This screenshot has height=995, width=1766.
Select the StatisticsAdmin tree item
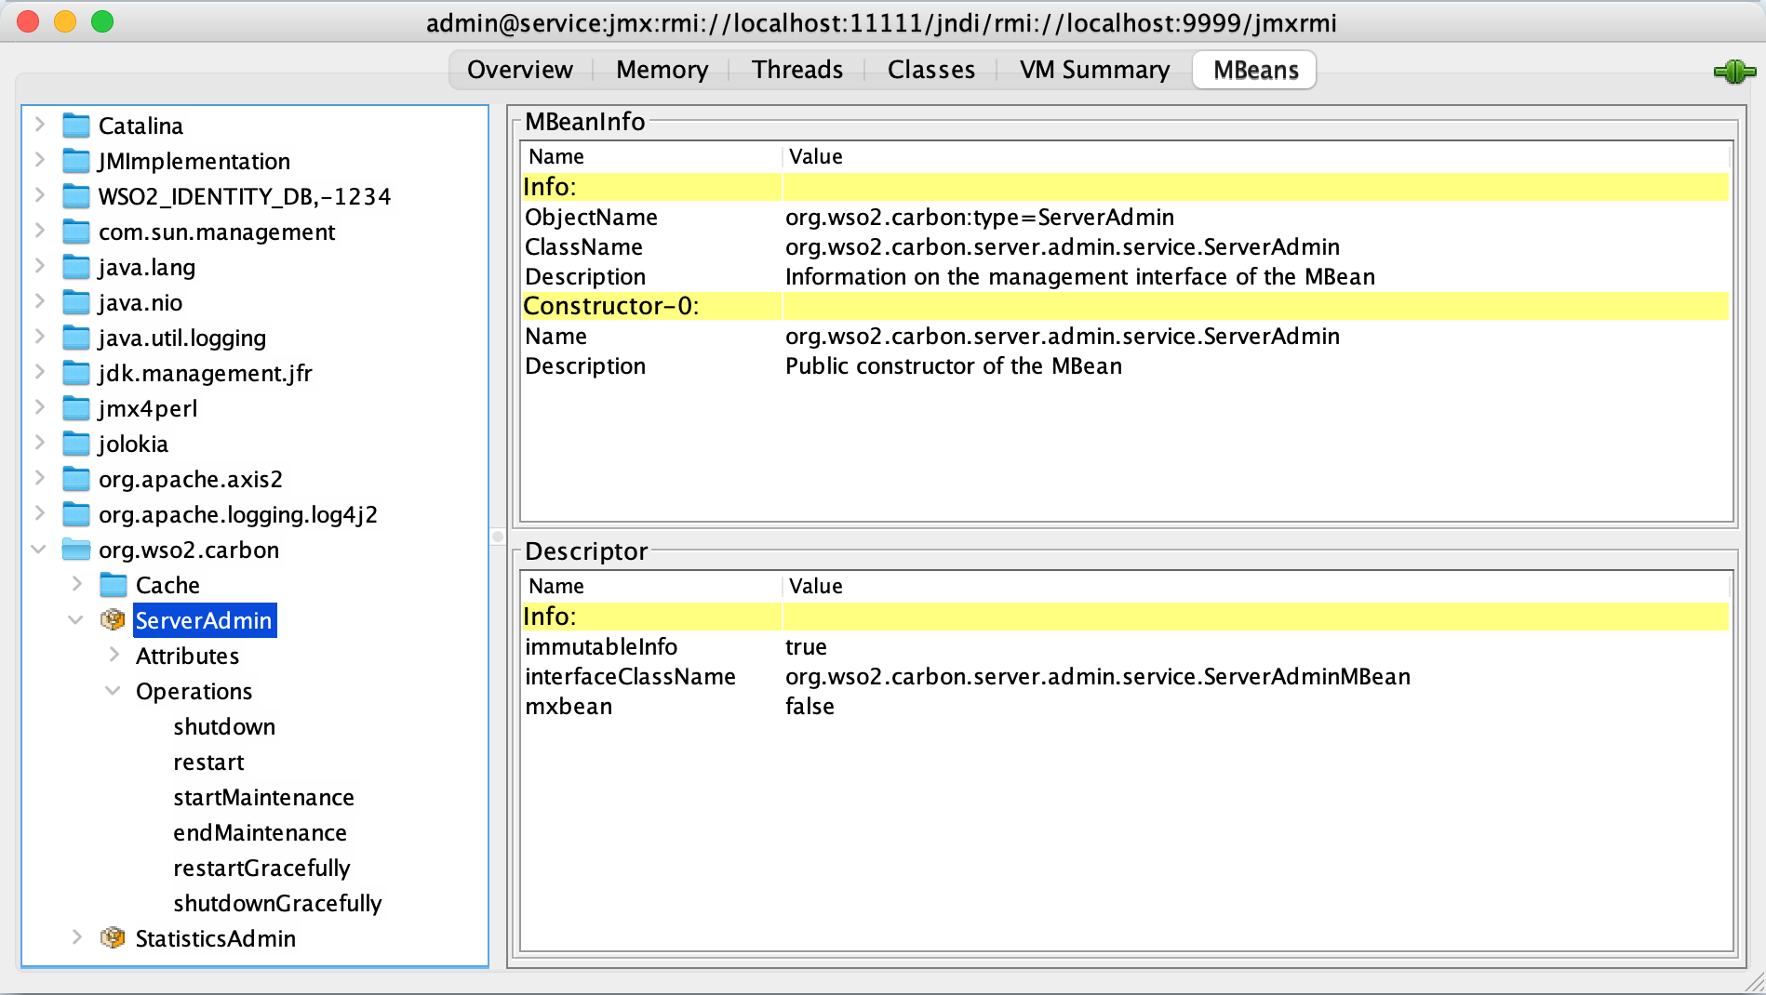pyautogui.click(x=216, y=938)
